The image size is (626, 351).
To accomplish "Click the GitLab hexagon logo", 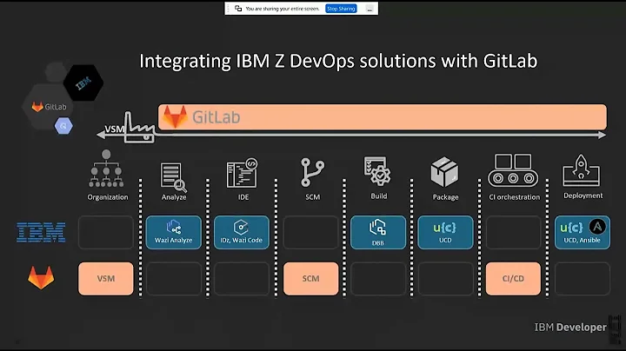I will coord(49,107).
